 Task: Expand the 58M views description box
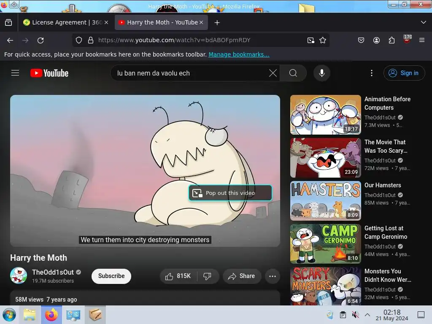coord(145,298)
